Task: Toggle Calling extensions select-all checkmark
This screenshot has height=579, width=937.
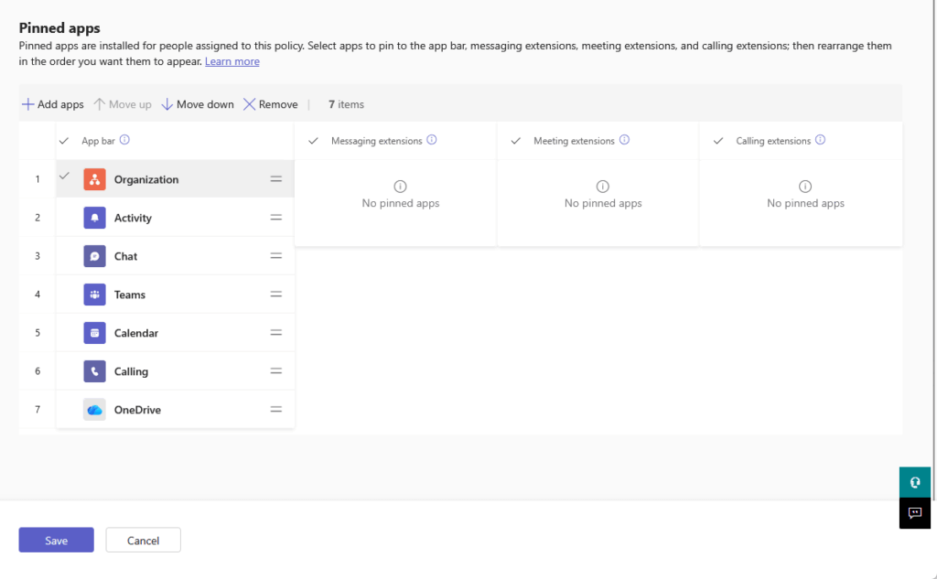Action: [x=718, y=141]
